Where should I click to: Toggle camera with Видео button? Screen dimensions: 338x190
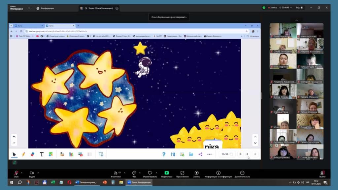(x=32, y=173)
